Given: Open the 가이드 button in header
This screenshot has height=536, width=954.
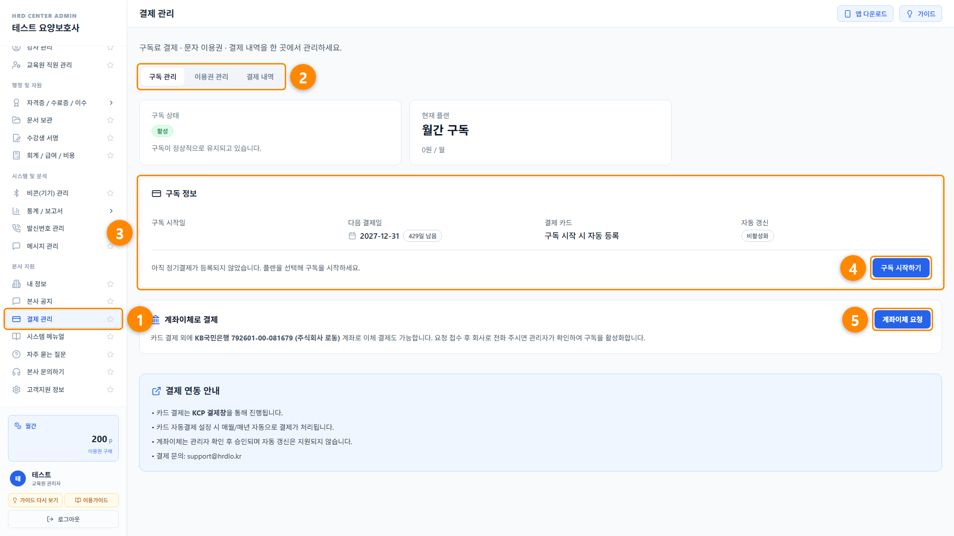Looking at the screenshot, I should click(x=921, y=14).
